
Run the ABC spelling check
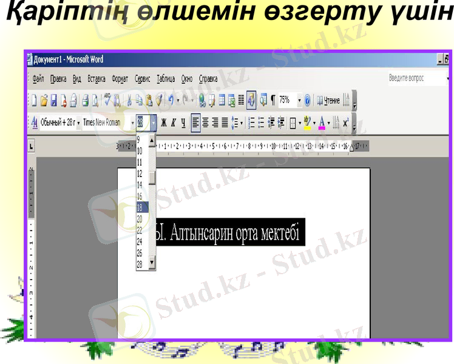[107, 100]
